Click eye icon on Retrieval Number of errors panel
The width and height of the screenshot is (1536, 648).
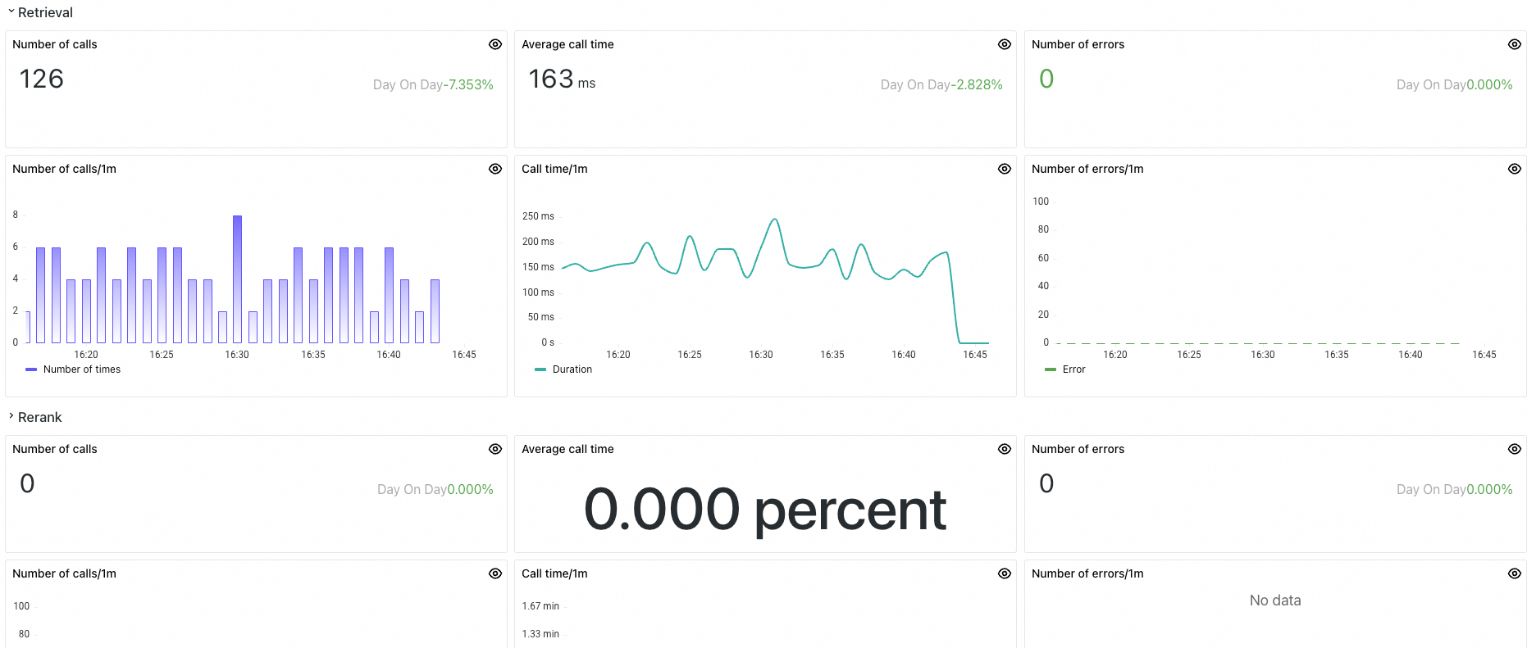click(x=1515, y=44)
